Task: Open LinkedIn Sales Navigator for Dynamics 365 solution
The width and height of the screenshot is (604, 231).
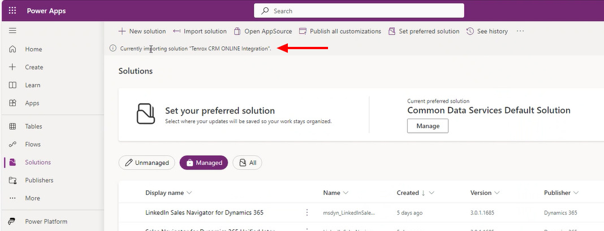Action: pos(205,212)
